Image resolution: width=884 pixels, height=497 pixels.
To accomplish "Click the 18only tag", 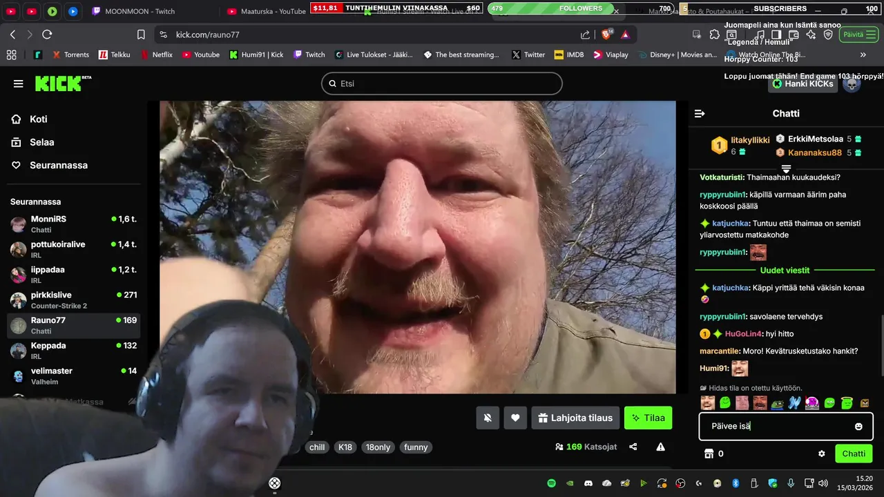I will [378, 447].
